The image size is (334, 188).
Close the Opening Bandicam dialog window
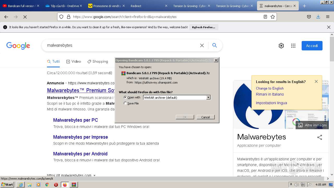pyautogui.click(x=216, y=60)
